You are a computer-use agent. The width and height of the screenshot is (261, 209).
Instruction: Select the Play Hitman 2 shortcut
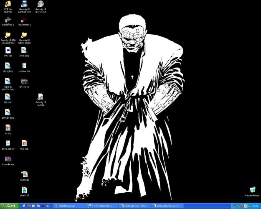[24, 19]
